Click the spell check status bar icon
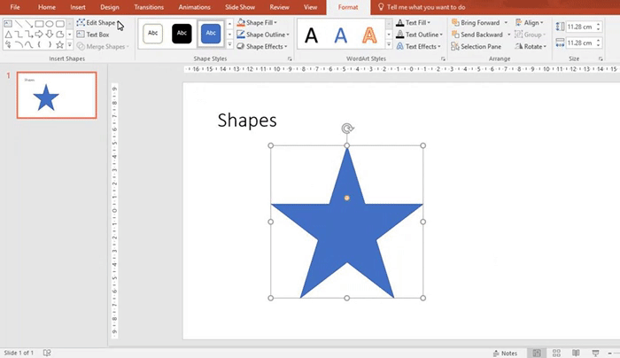 [47, 353]
